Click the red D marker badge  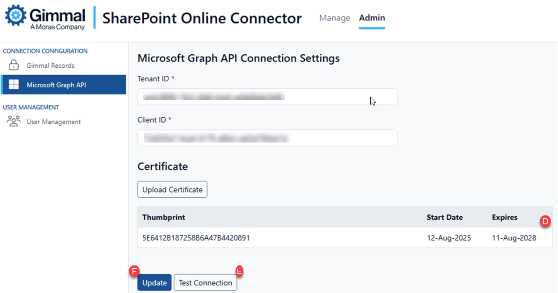coord(545,222)
